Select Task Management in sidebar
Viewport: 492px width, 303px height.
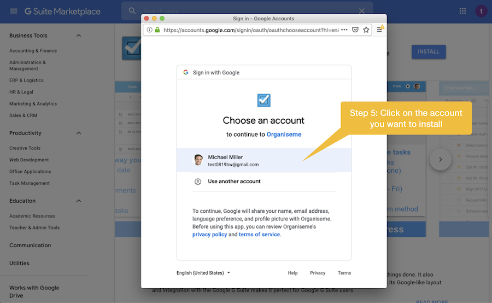coord(30,183)
